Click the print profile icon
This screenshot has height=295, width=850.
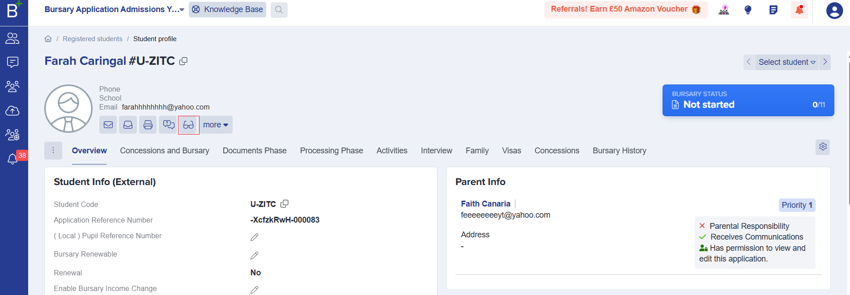[x=148, y=125]
